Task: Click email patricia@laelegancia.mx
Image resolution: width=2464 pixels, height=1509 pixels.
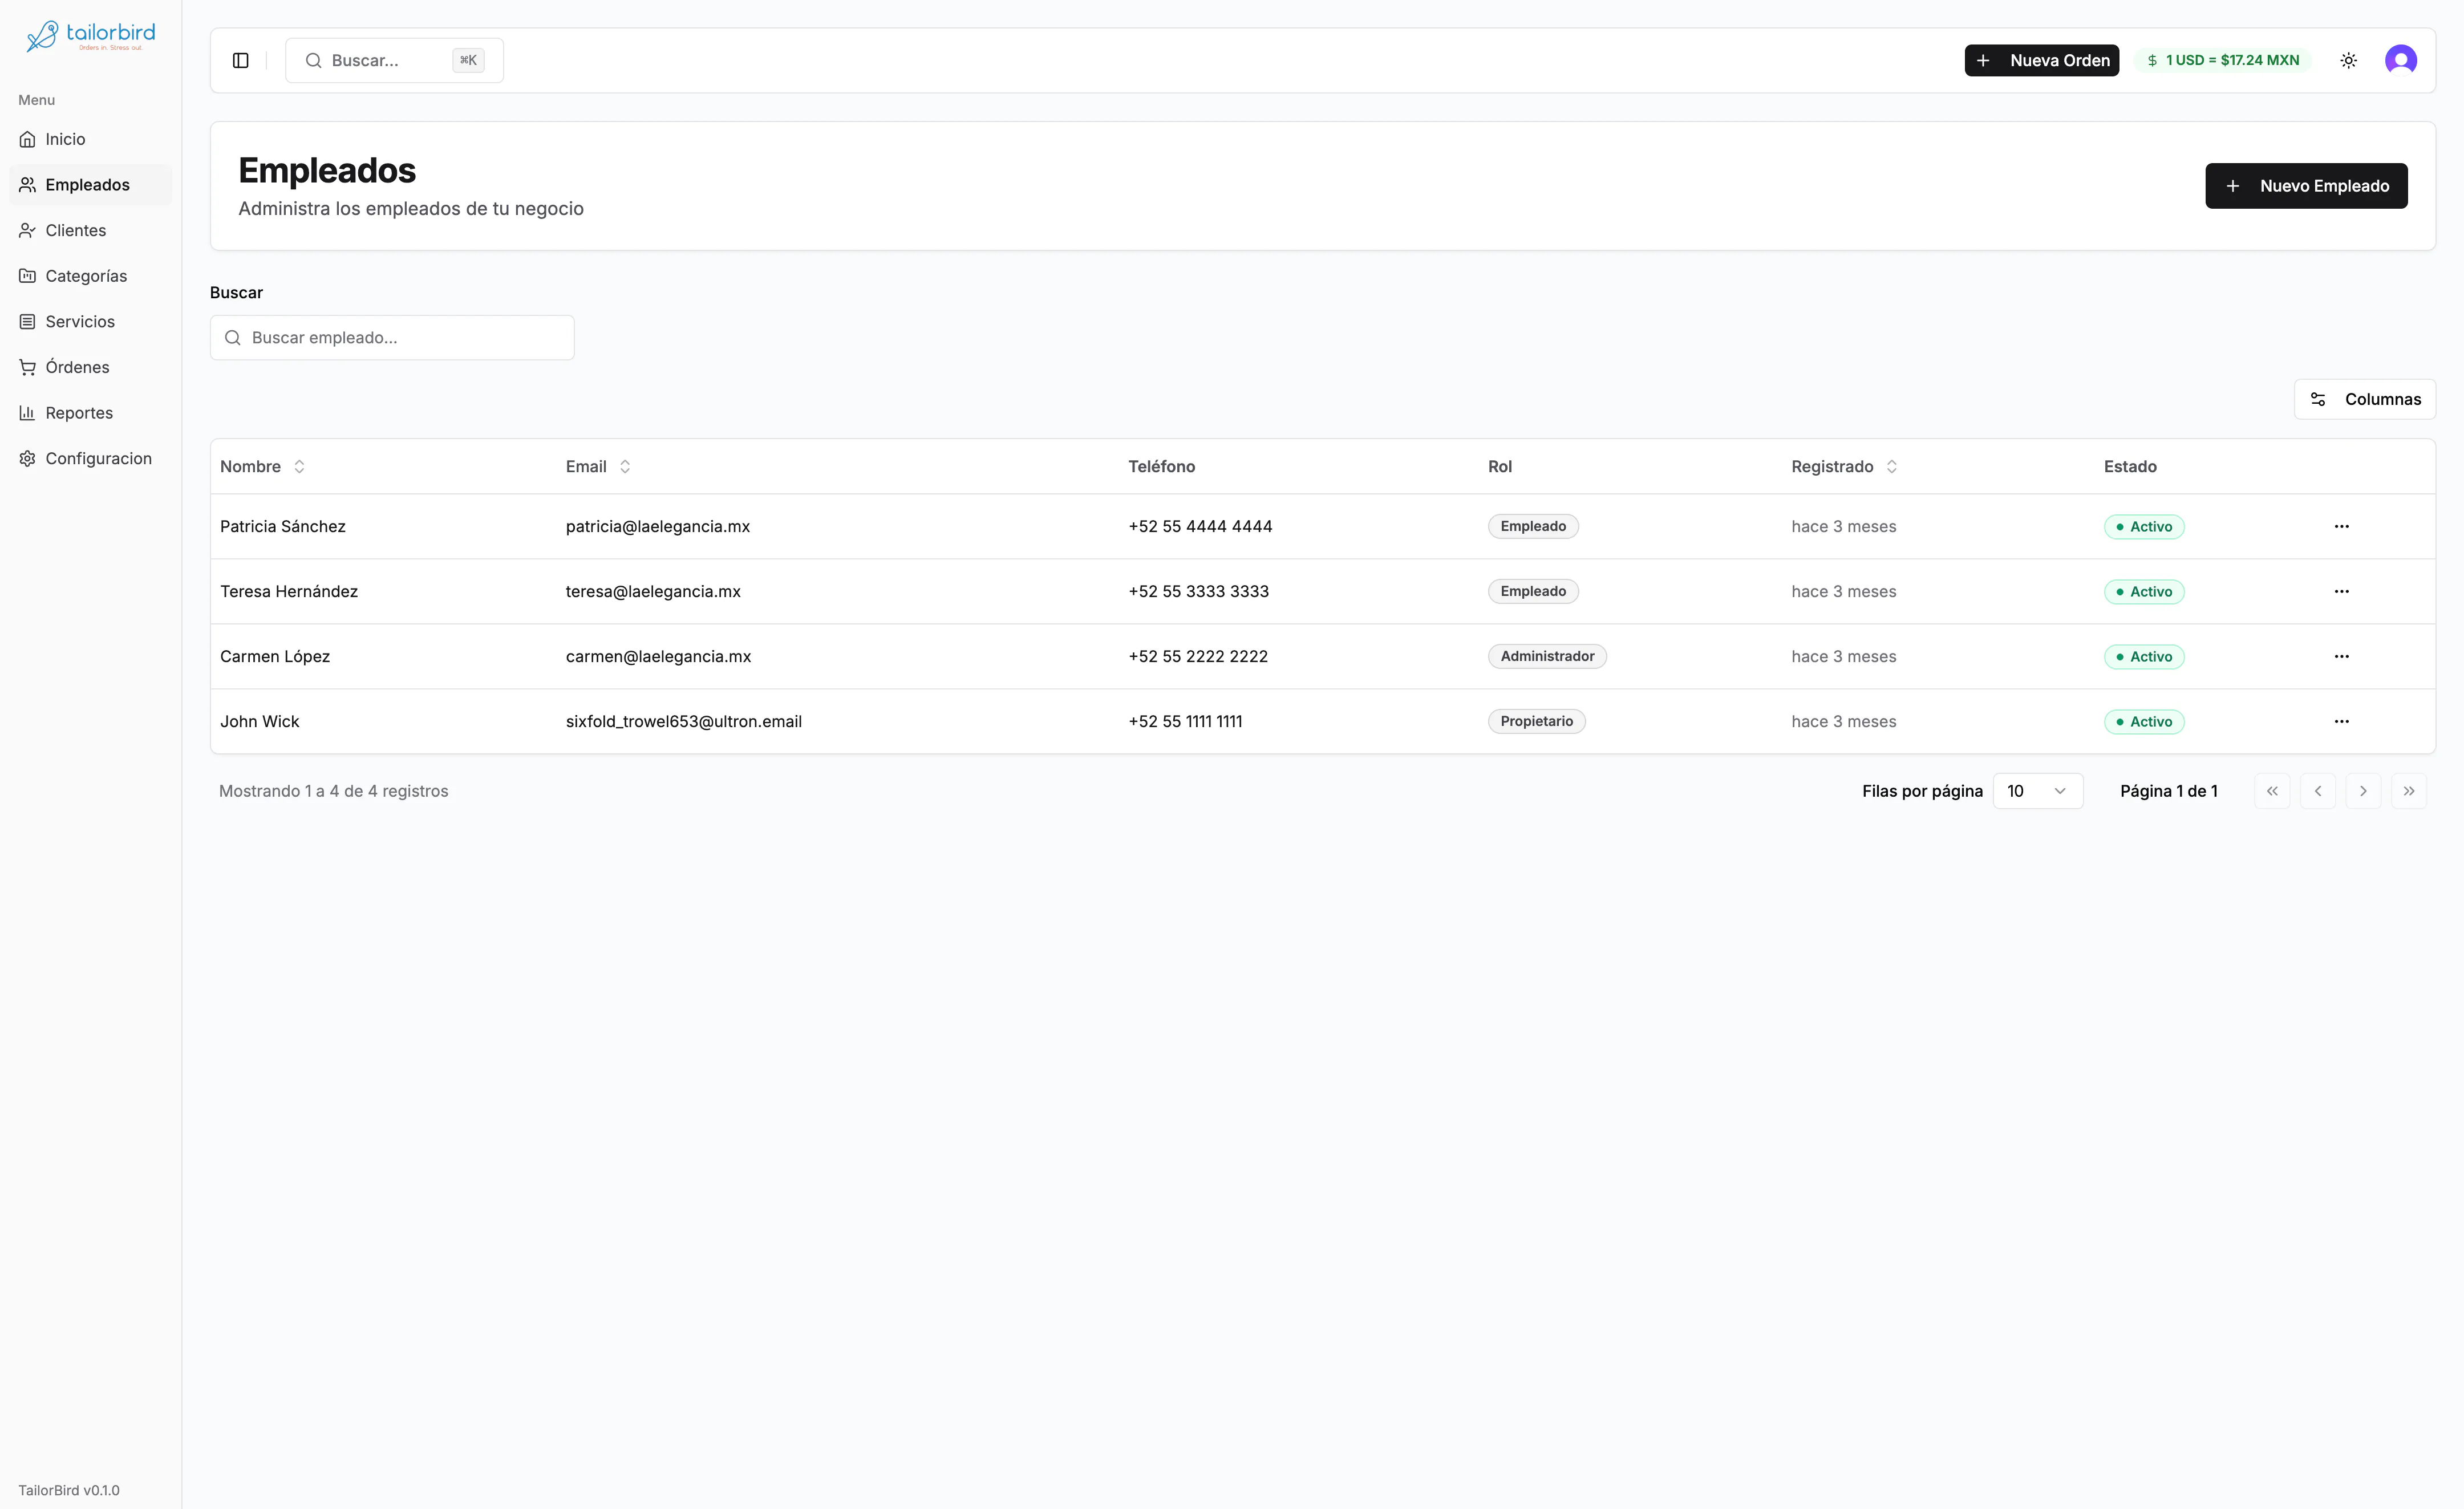Action: click(x=658, y=527)
